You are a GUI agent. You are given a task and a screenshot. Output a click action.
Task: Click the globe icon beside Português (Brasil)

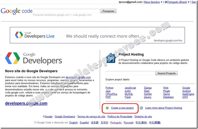coord(166,2)
